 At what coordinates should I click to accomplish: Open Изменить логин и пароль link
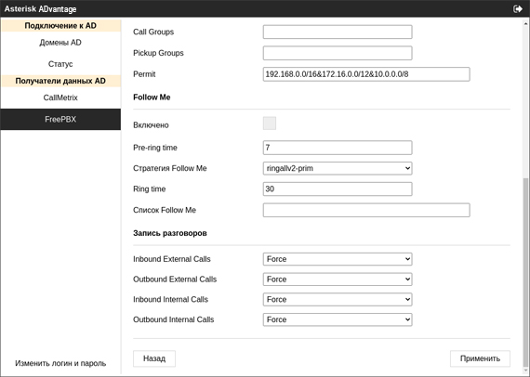pos(60,363)
